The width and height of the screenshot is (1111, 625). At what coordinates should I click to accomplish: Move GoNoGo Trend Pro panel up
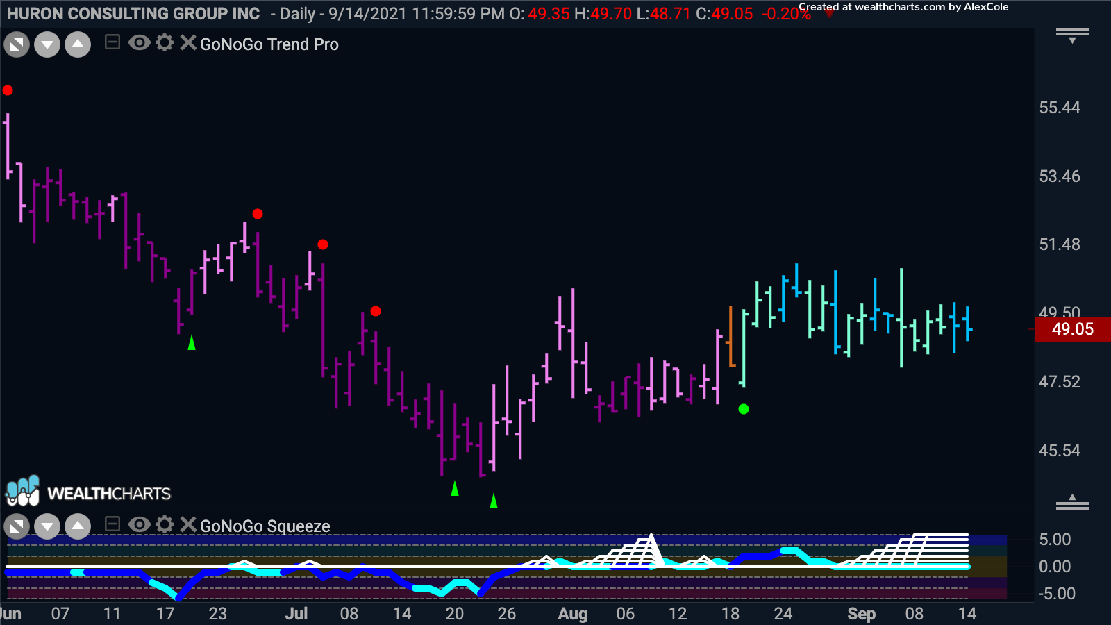click(78, 45)
